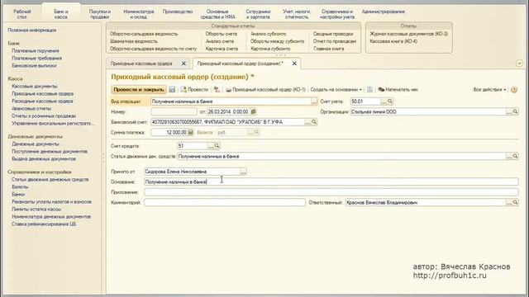The height and width of the screenshot is (297, 529).
Task: Open the Главная книга report
Action: pos(329,49)
